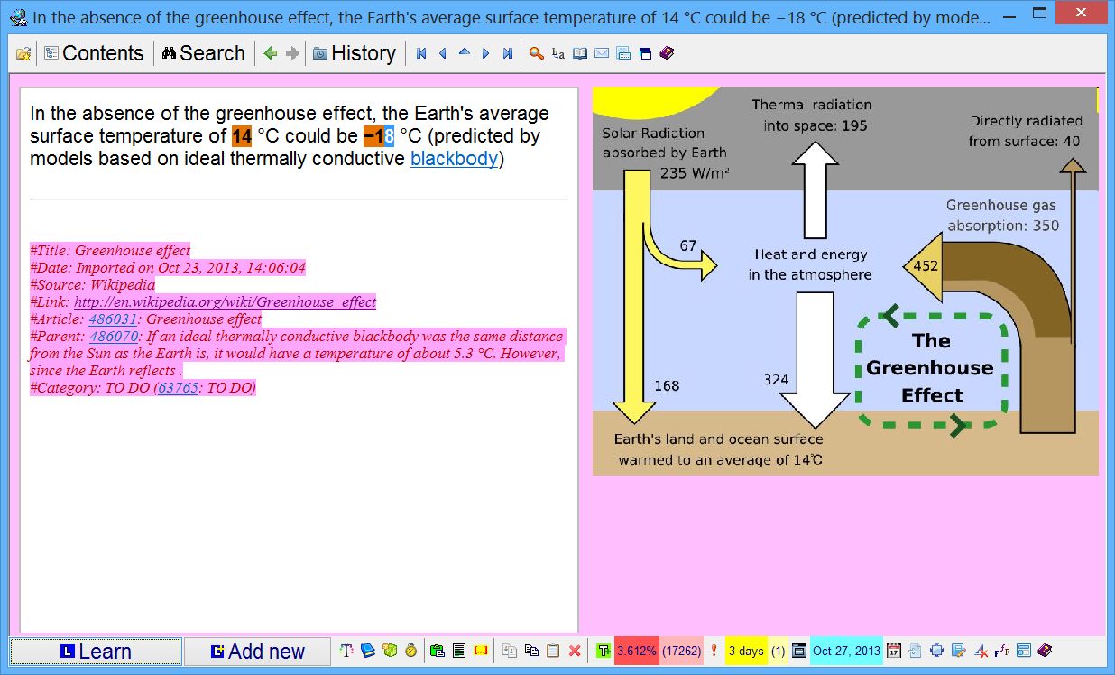Click the blue book icon in bottom toolbar
The width and height of the screenshot is (1115, 675).
(368, 651)
